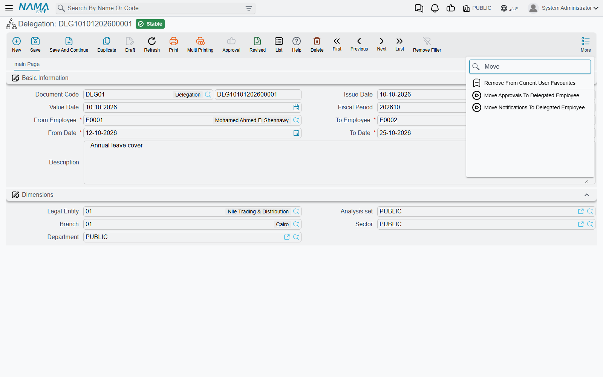Jump to the Last record
603x377 pixels.
(x=399, y=44)
